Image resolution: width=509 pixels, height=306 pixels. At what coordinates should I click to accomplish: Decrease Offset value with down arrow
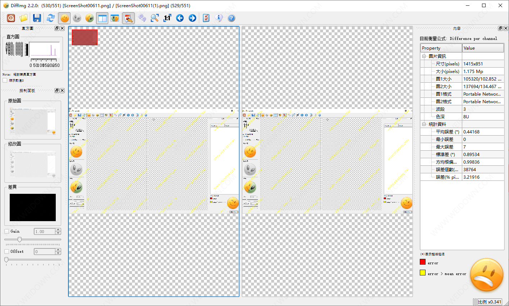[x=58, y=253]
